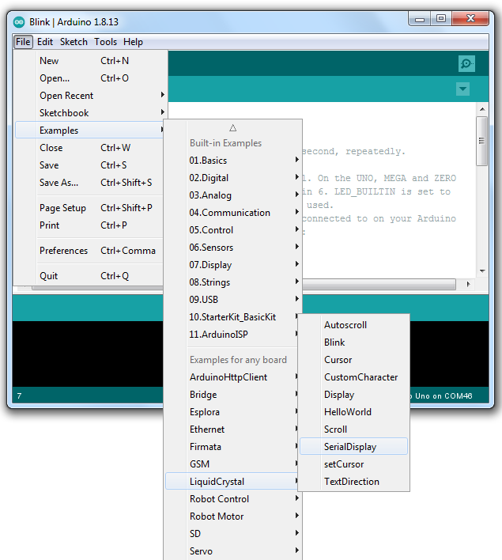Screen dimensions: 502x560
Task: Expand the 08.Strings examples
Action: pyautogui.click(x=233, y=282)
